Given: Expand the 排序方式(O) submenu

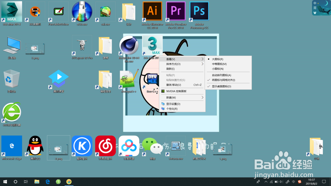Looking at the screenshot, I should point(182,64).
